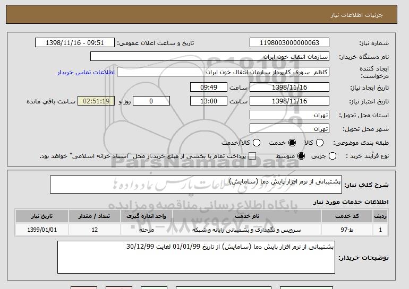Select the کالا radio button

pos(320,143)
